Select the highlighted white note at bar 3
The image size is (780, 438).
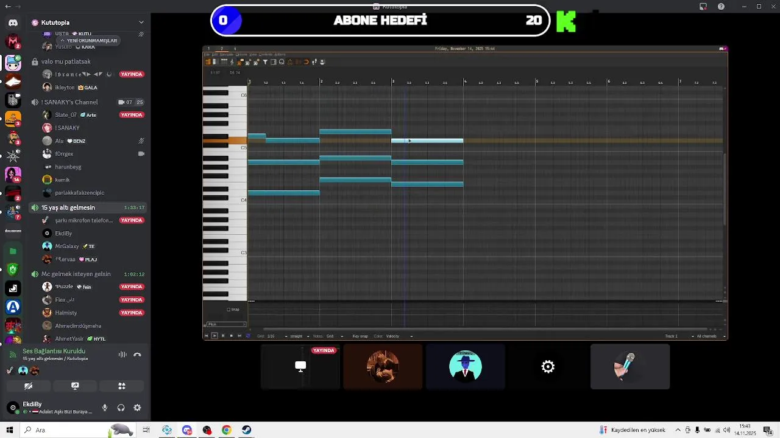[x=427, y=141]
